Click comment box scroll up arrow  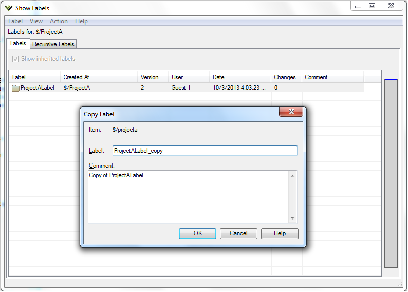click(292, 176)
